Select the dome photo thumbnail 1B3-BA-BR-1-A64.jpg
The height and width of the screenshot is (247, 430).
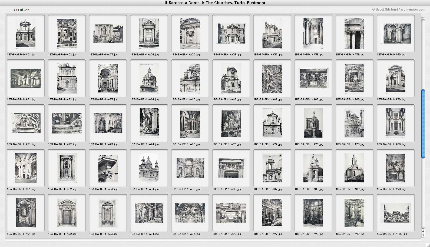(149, 78)
